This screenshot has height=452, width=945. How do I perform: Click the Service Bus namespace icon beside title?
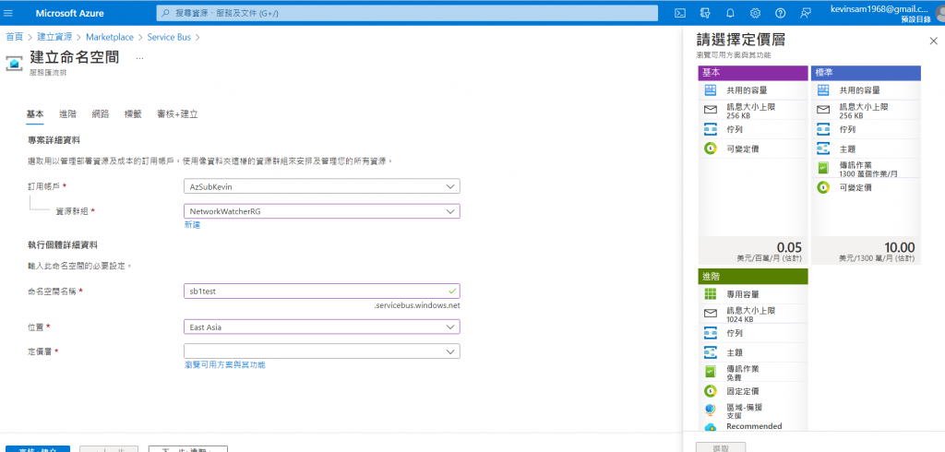tap(13, 63)
